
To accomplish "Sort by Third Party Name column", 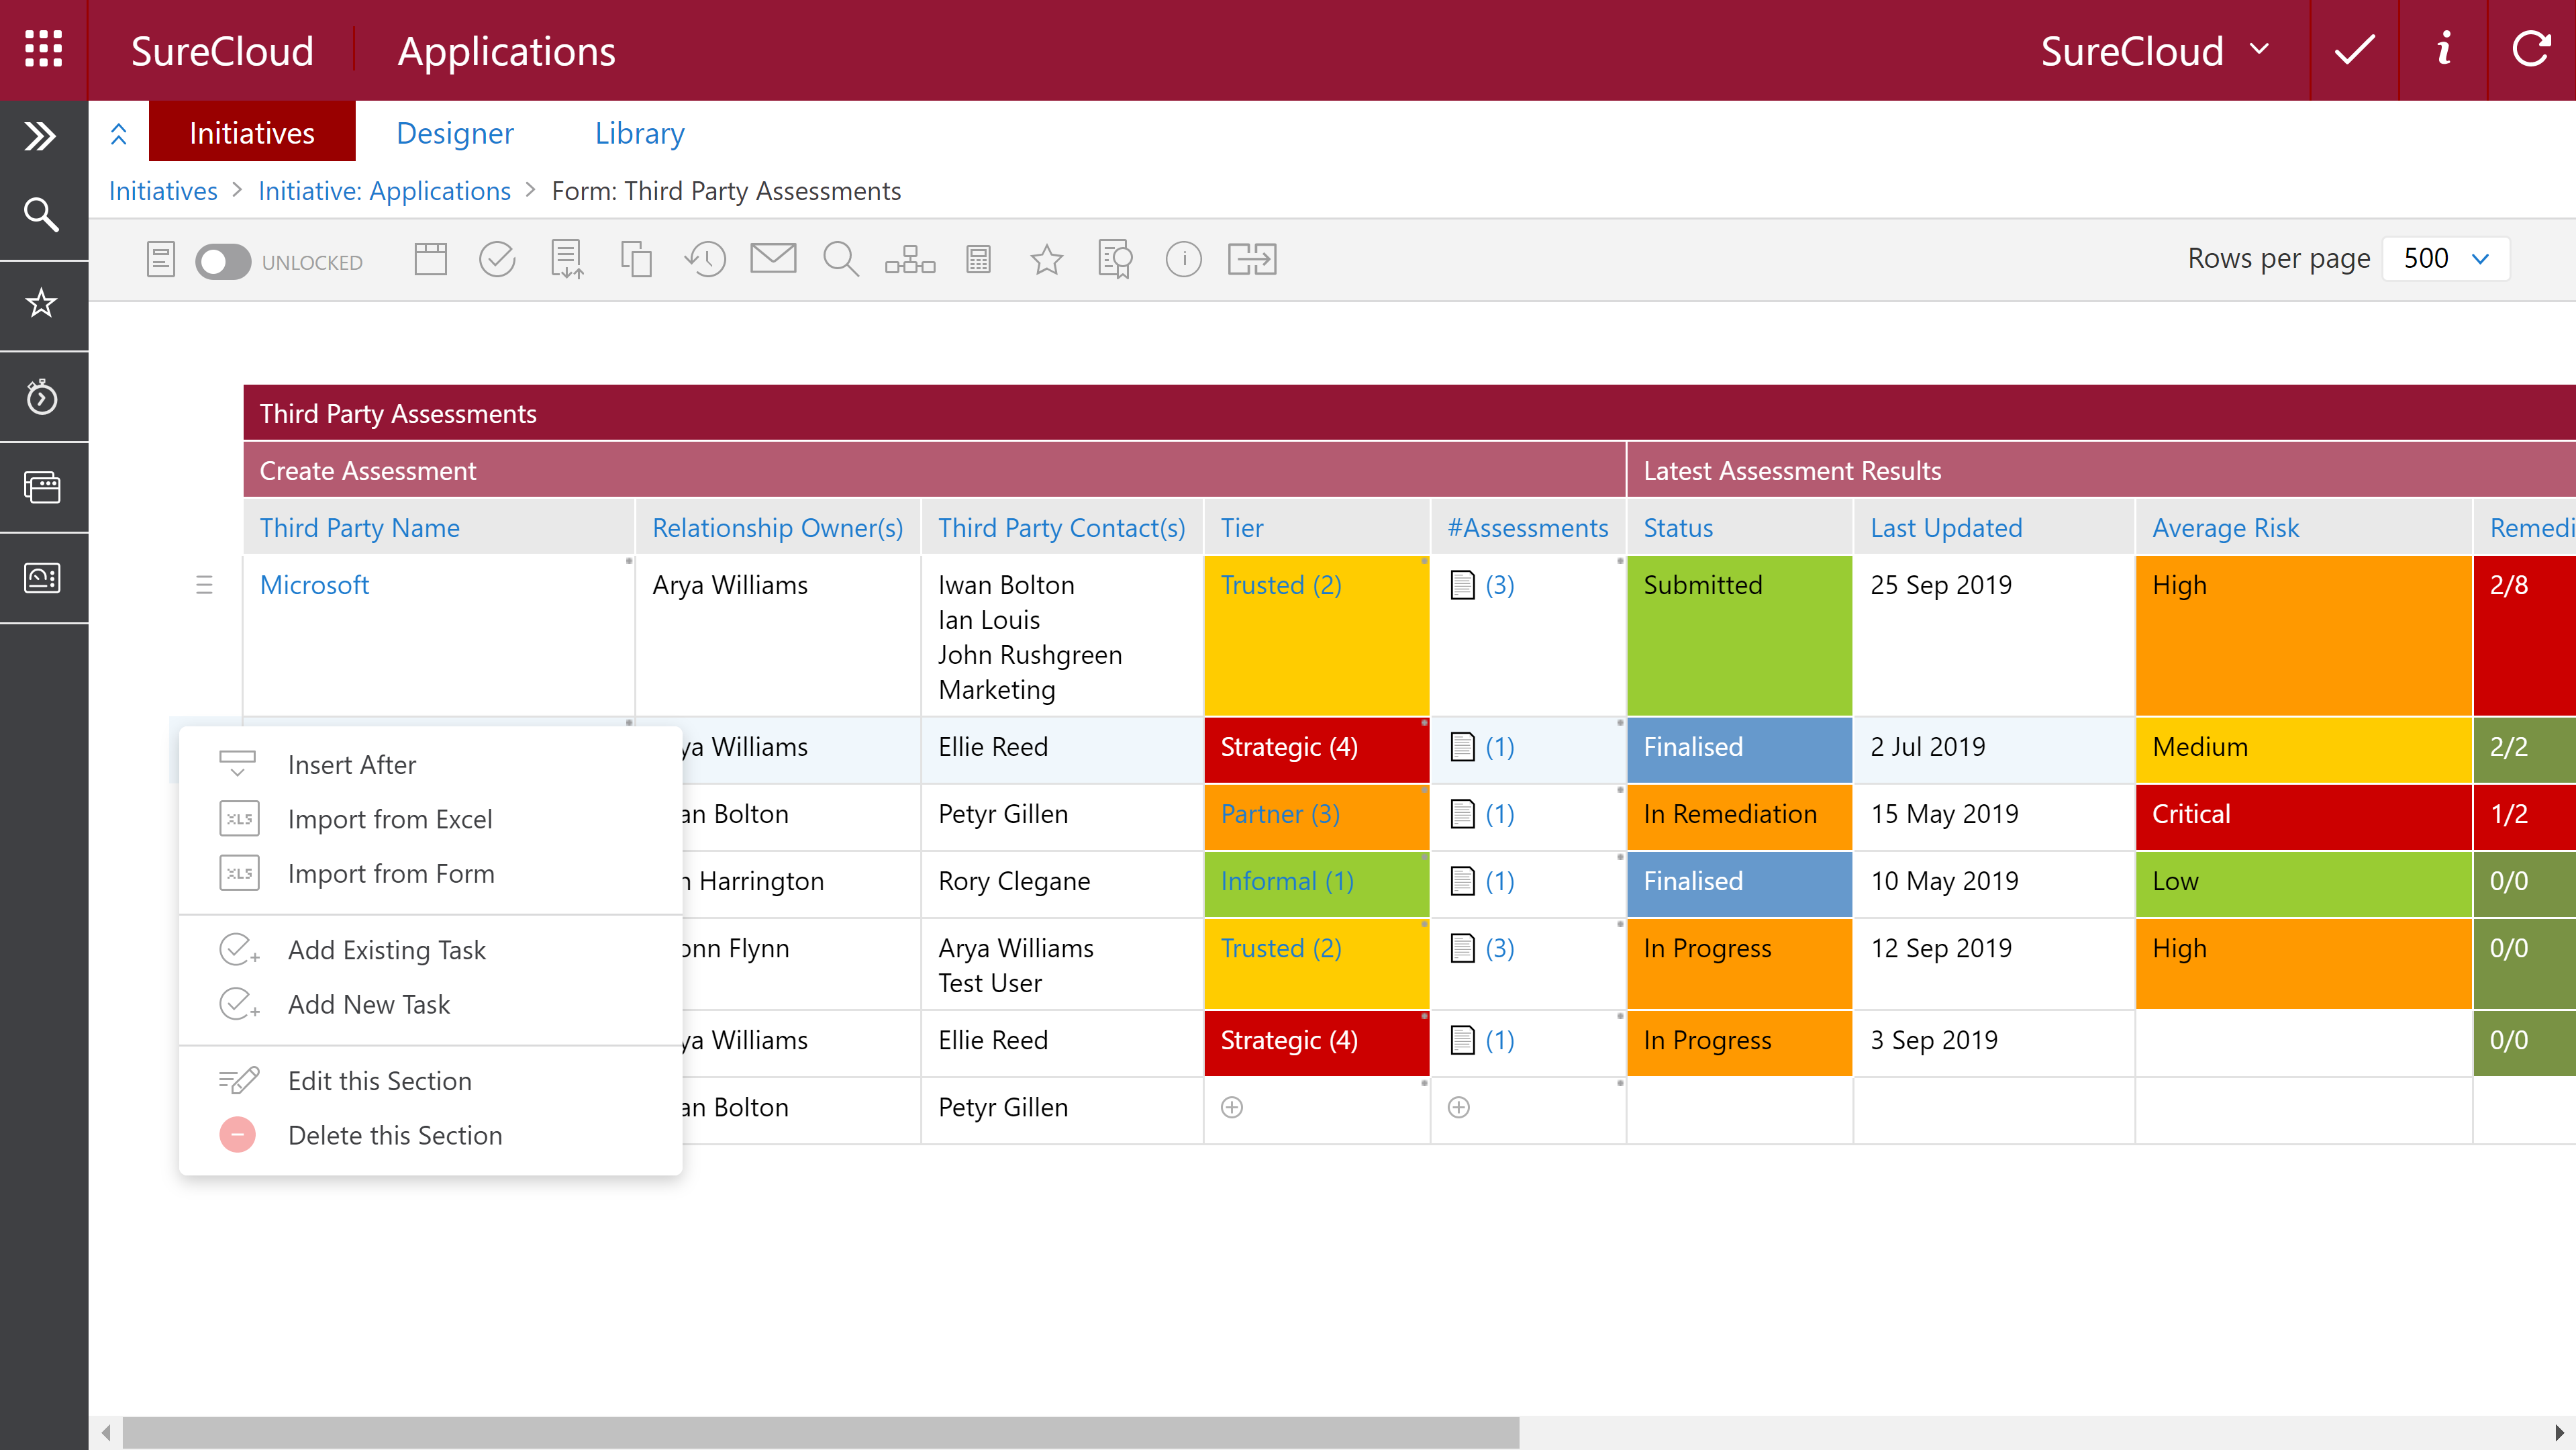I will click(360, 528).
